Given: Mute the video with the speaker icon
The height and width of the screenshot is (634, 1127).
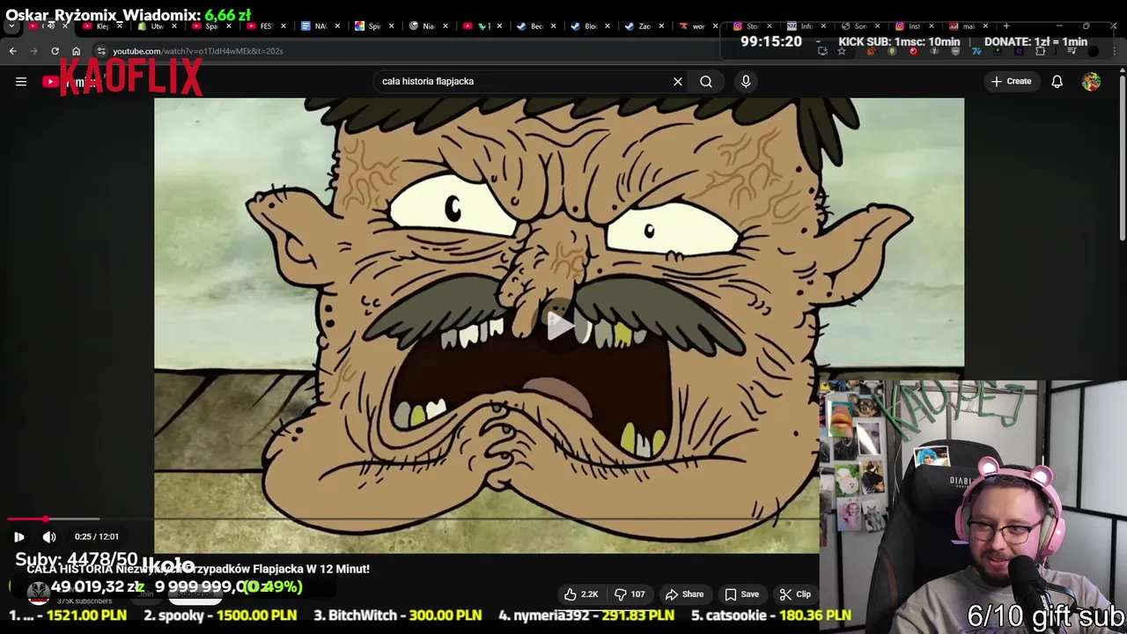Looking at the screenshot, I should pyautogui.click(x=49, y=536).
